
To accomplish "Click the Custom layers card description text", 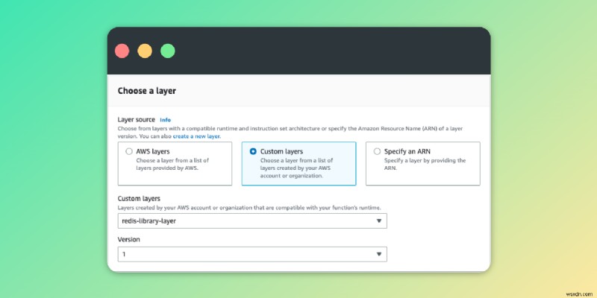I will pos(296,168).
